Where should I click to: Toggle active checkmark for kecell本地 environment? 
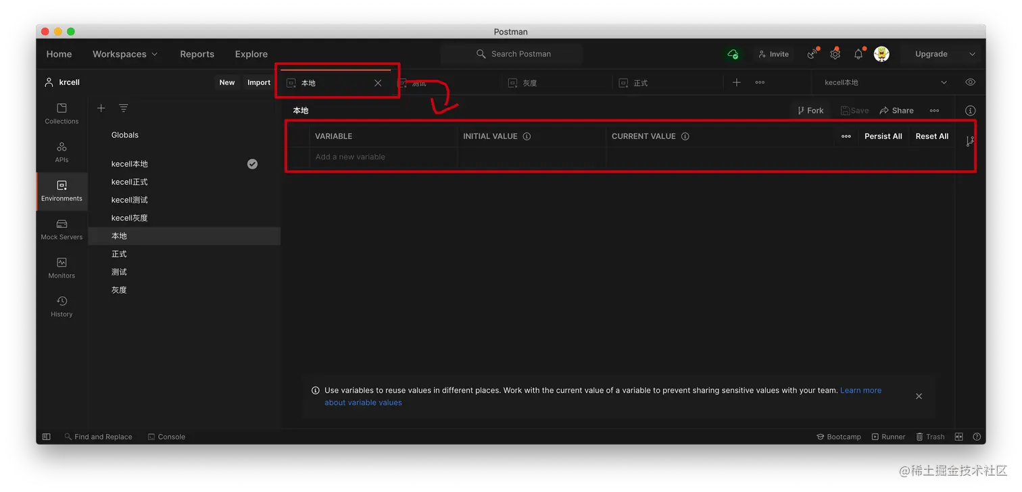[252, 164]
